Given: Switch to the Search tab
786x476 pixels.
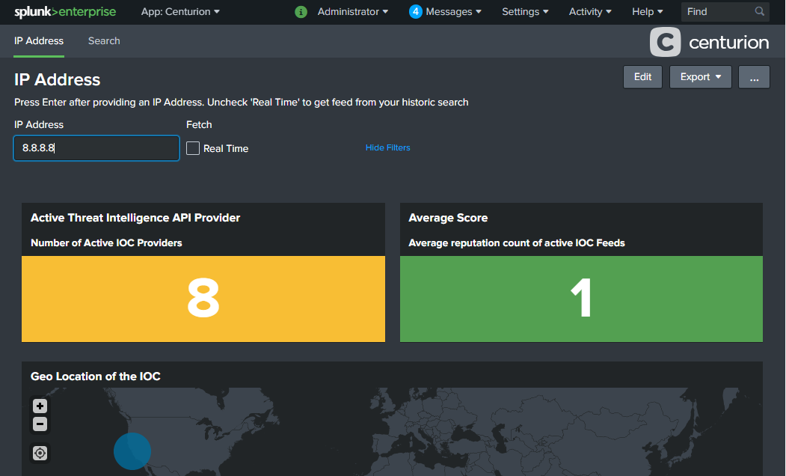Looking at the screenshot, I should coord(104,41).
